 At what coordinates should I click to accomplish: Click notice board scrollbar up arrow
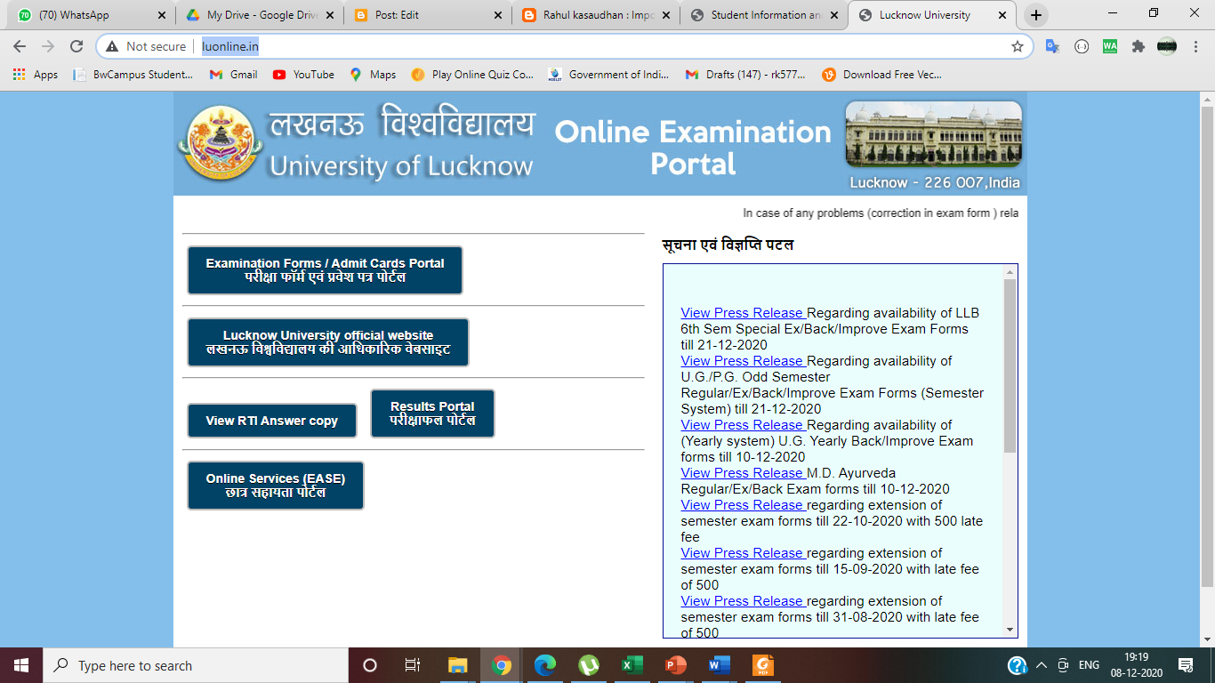click(x=1010, y=272)
